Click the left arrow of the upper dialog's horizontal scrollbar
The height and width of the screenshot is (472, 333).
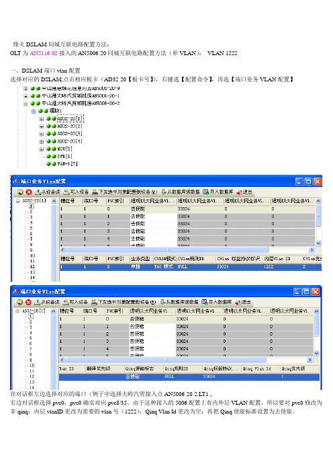(63, 250)
